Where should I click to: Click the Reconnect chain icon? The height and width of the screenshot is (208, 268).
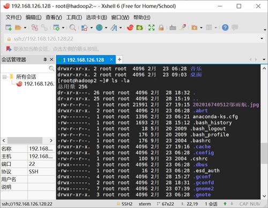click(x=44, y=28)
